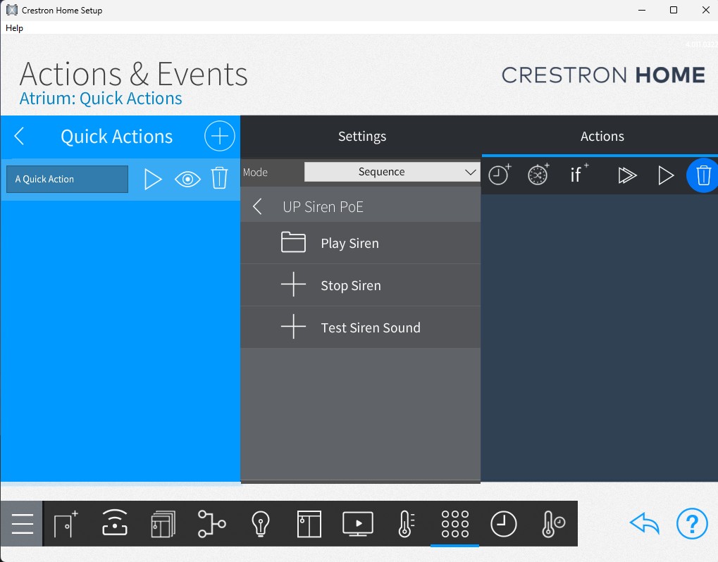Open the thermostat schedule icon
718x562 pixels.
coord(553,523)
